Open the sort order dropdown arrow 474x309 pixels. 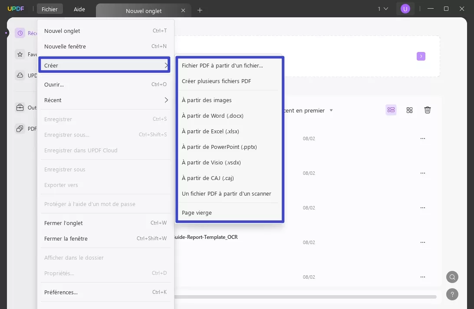click(x=331, y=110)
